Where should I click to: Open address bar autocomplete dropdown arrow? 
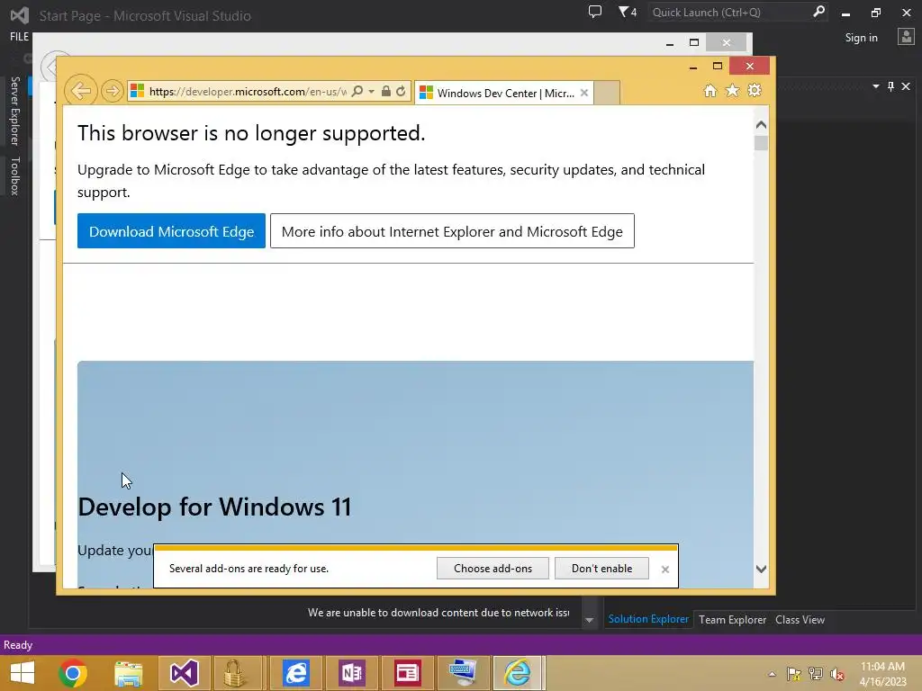click(371, 92)
